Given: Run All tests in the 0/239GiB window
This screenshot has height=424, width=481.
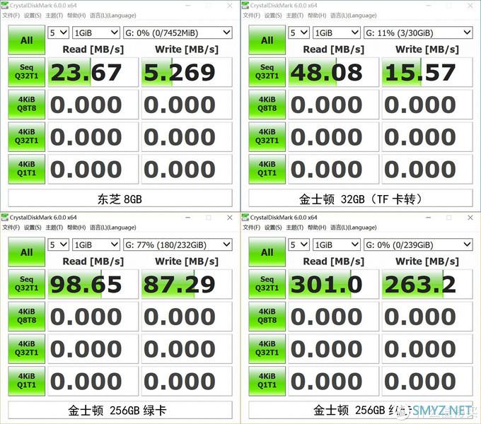Looking at the screenshot, I should 267,252.
